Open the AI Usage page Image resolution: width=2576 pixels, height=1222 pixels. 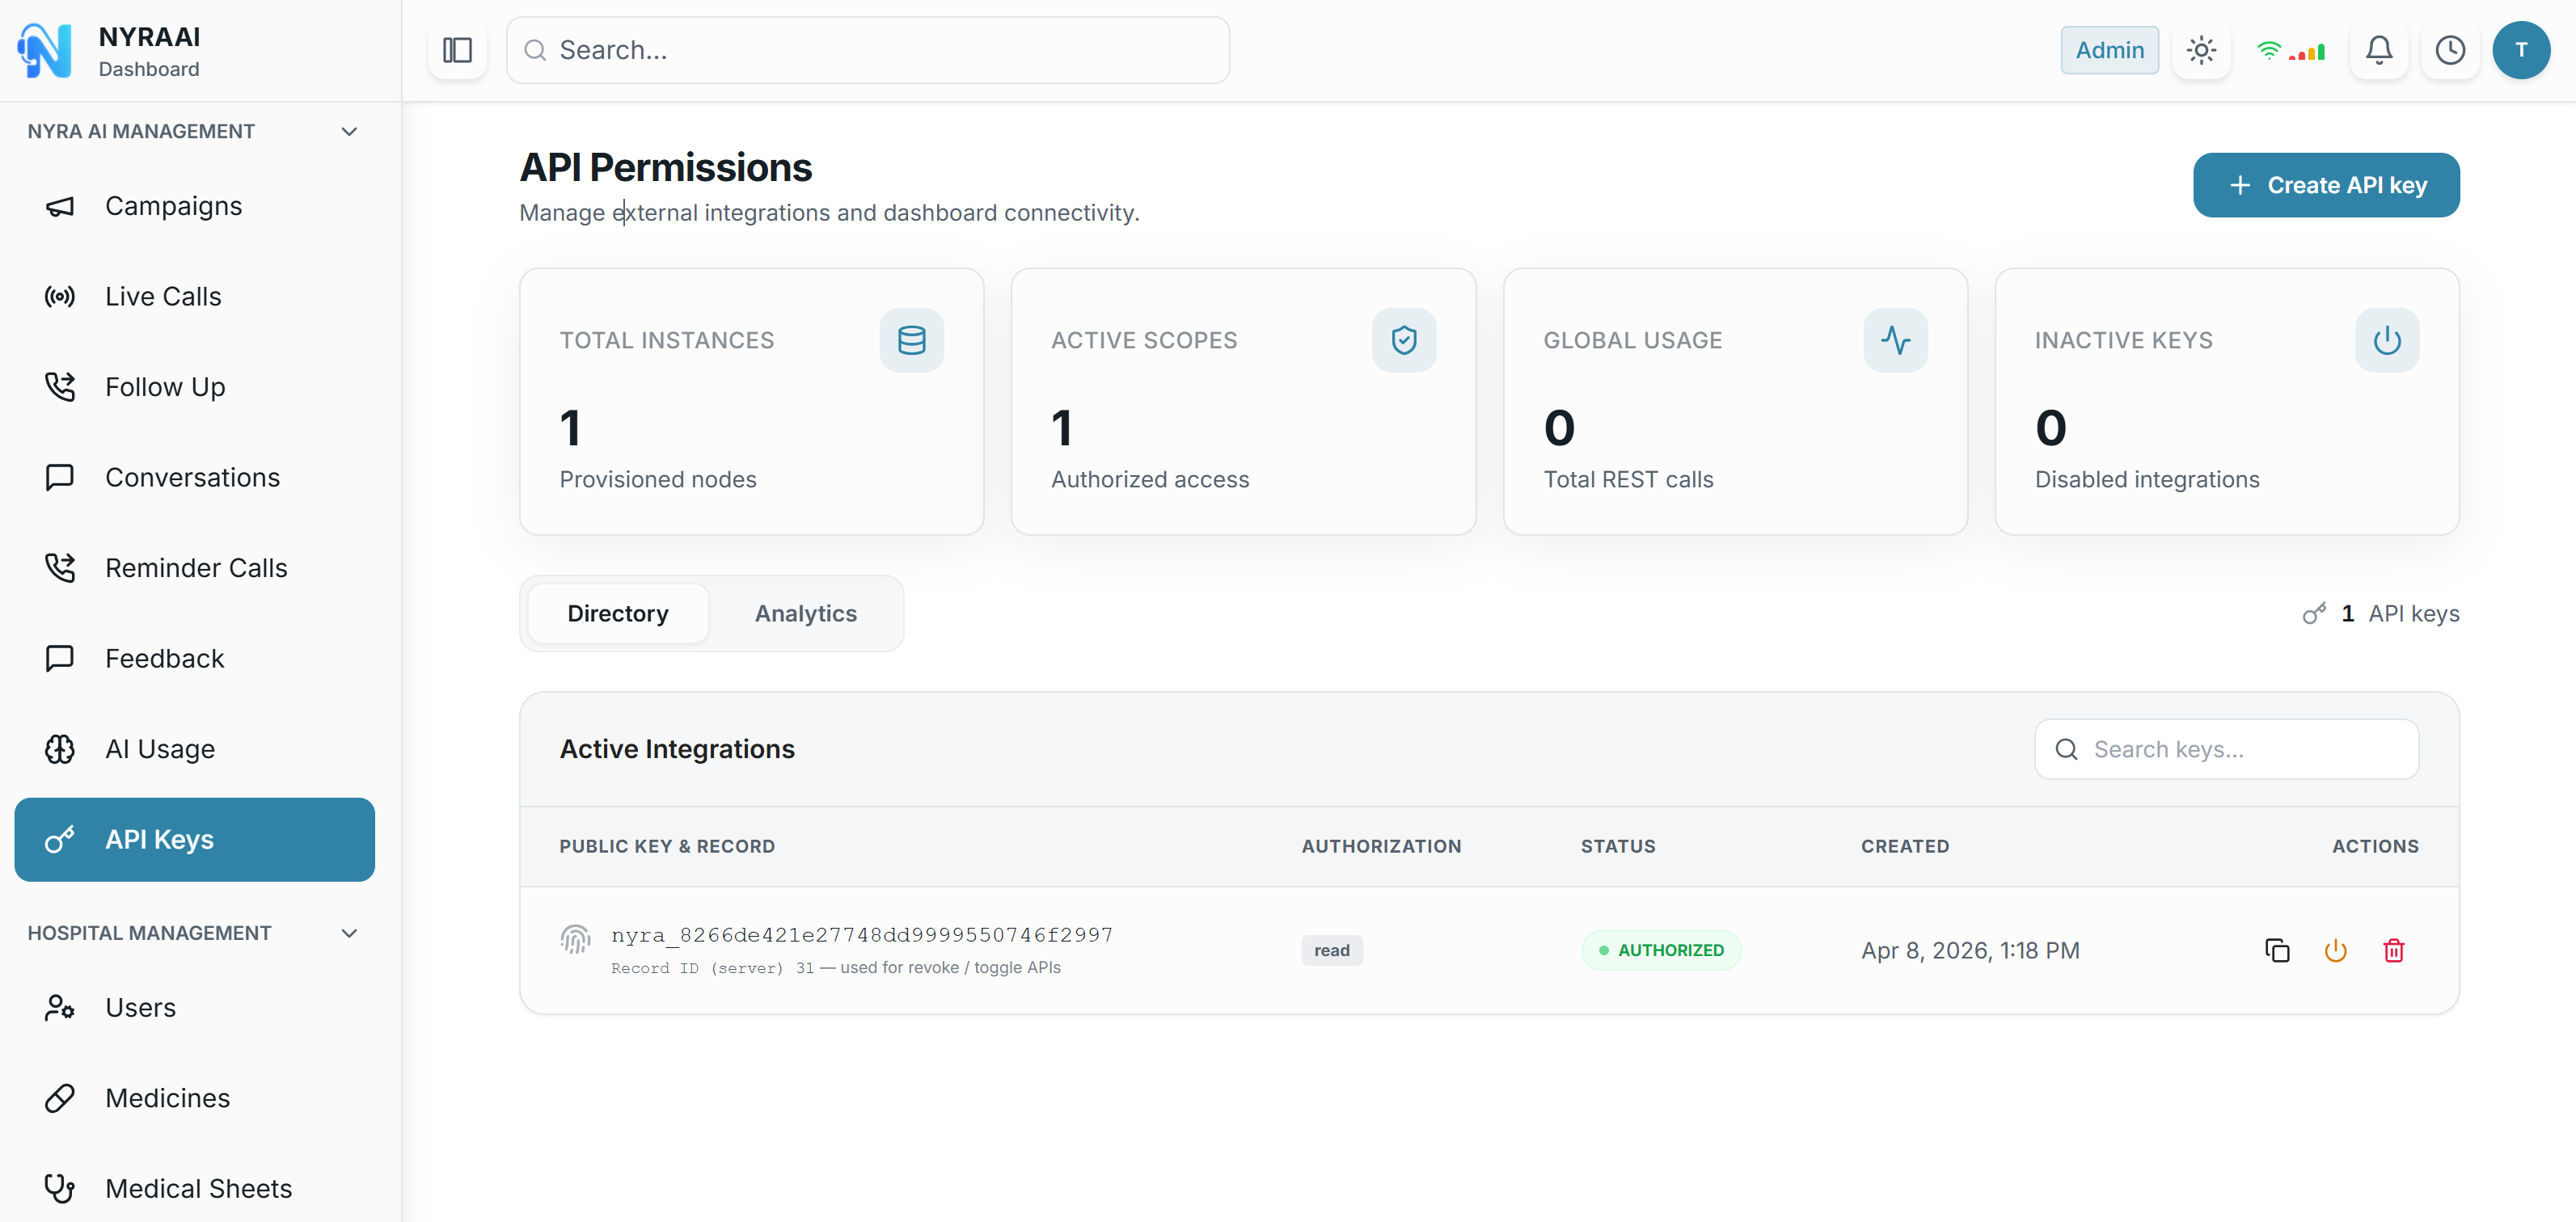click(x=160, y=748)
